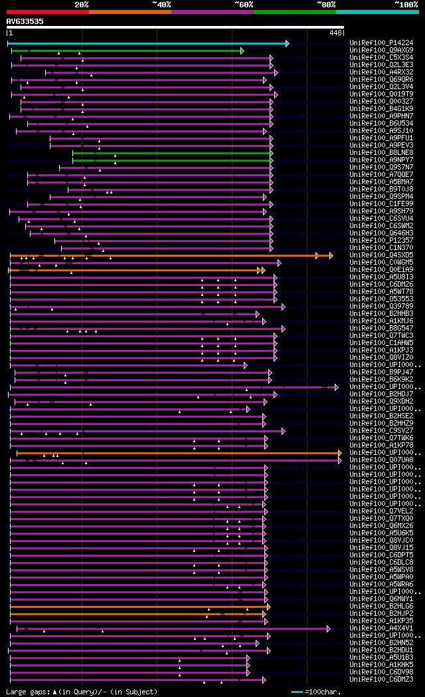Viewport: 425px width, 697px height.
Task: Select the UniRef100_C6DPT5 label
Action: coord(381,555)
